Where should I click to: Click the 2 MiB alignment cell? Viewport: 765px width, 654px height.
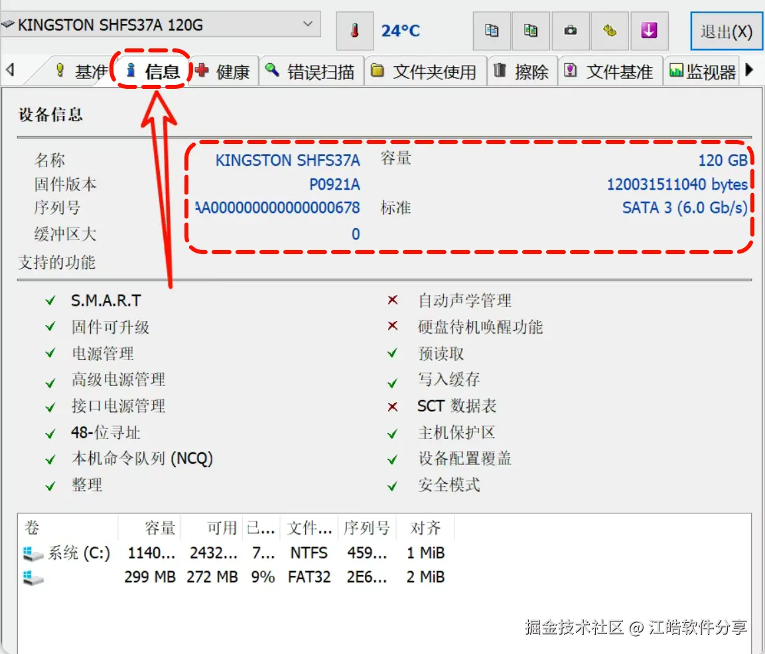pyautogui.click(x=425, y=577)
